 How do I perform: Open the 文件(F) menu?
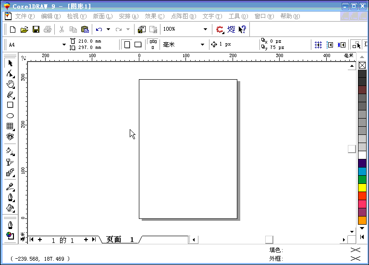tap(25, 16)
